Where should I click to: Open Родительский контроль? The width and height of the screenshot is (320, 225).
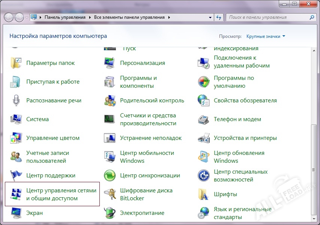pyautogui.click(x=151, y=100)
